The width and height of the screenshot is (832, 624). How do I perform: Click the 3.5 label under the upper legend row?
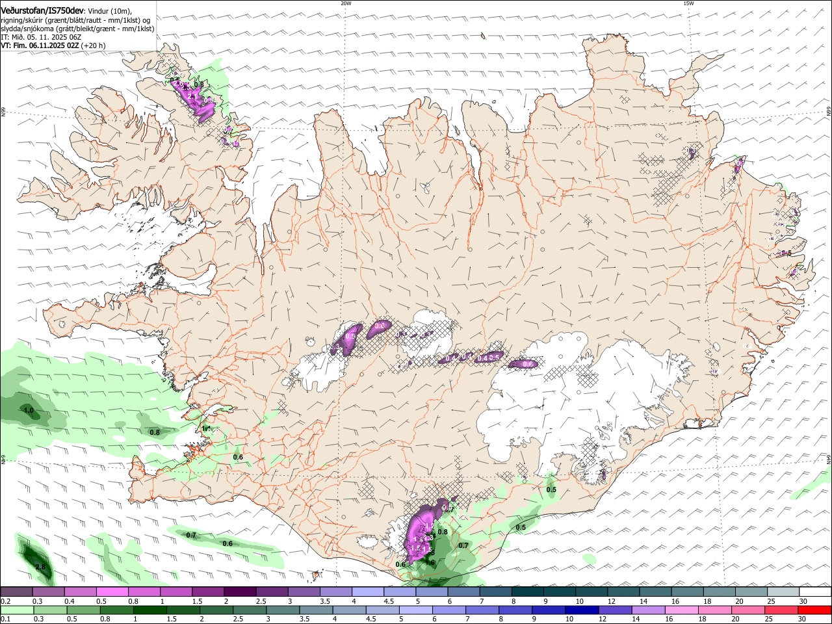coord(325,601)
